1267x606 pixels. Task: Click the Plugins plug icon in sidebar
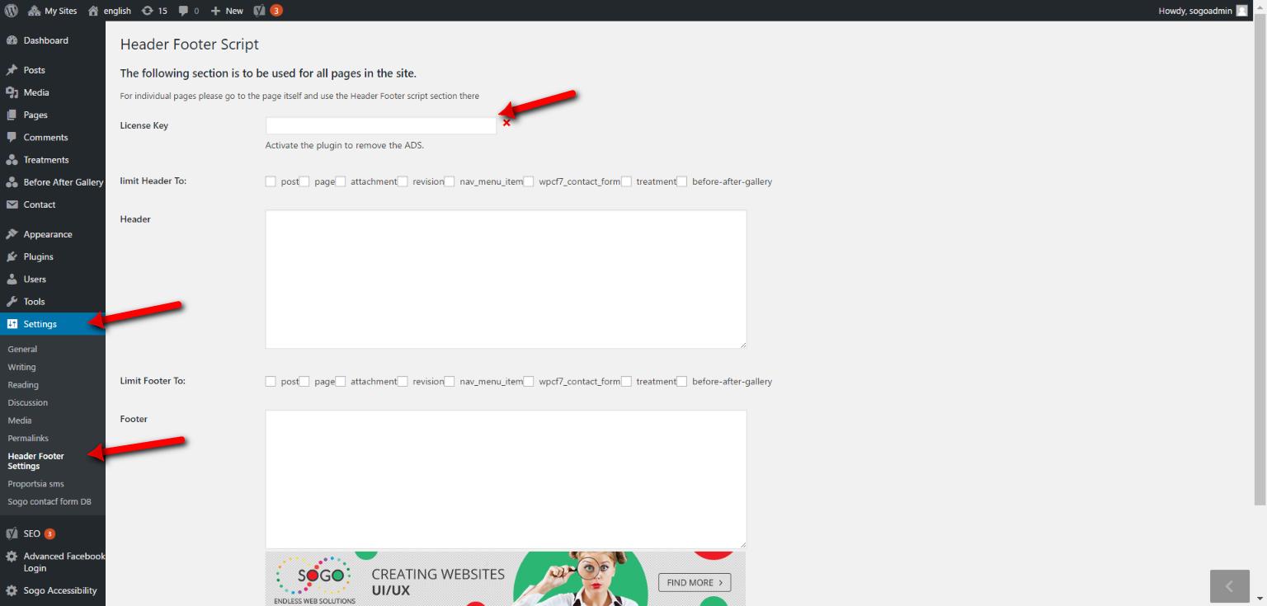pos(12,256)
